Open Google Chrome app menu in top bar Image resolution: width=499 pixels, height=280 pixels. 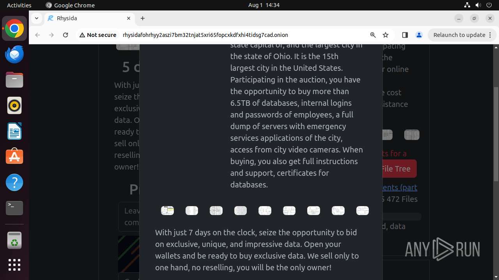(x=70, y=5)
